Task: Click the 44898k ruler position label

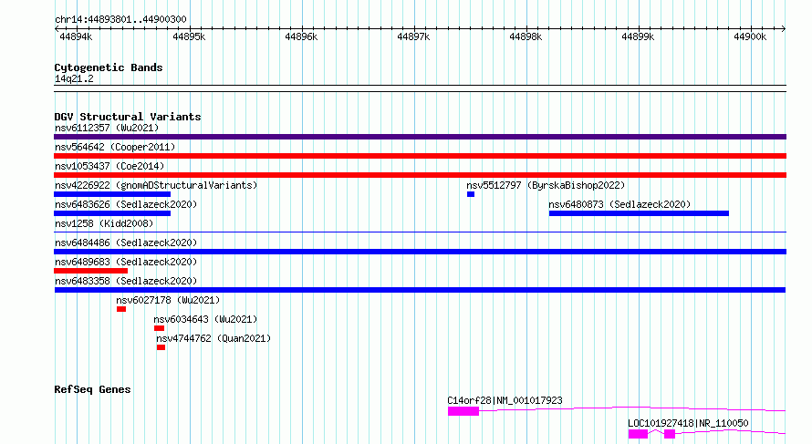Action: tap(526, 36)
